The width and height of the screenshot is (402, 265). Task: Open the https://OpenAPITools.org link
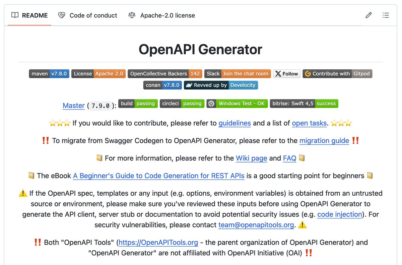click(158, 242)
